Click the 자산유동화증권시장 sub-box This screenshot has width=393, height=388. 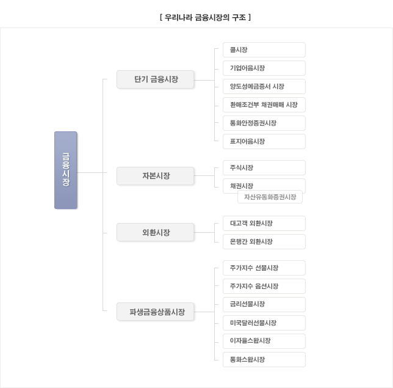pos(270,197)
